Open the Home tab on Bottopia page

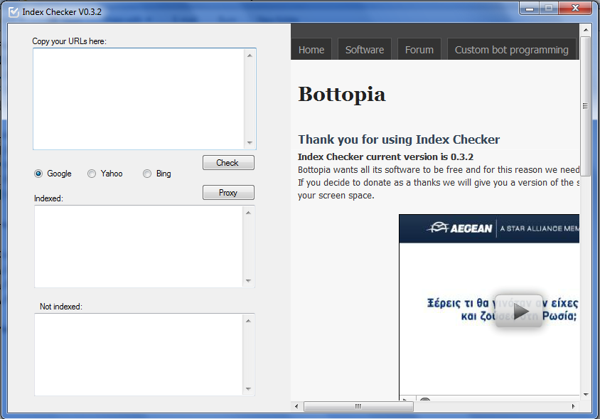coord(311,49)
